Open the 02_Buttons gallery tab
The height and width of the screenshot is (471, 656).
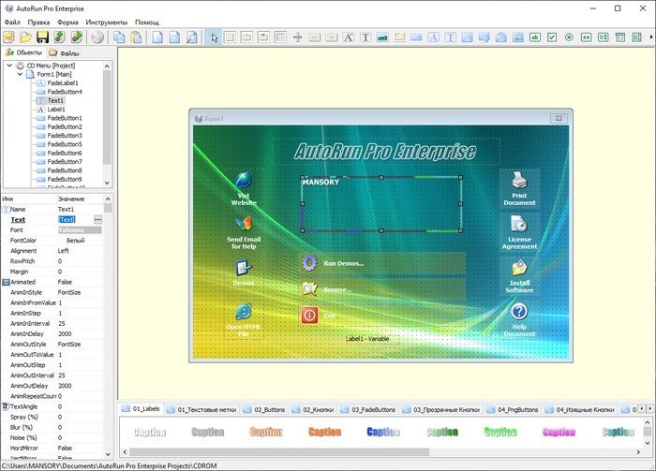click(x=264, y=409)
